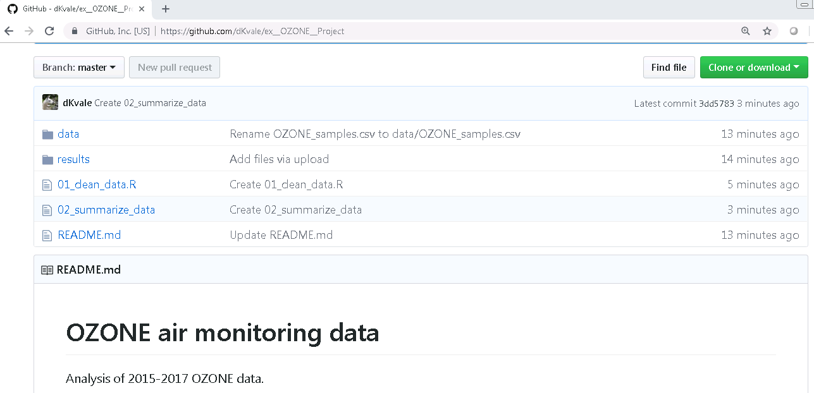Open latest commit 3dd5783 link
The height and width of the screenshot is (393, 814).
pyautogui.click(x=716, y=104)
